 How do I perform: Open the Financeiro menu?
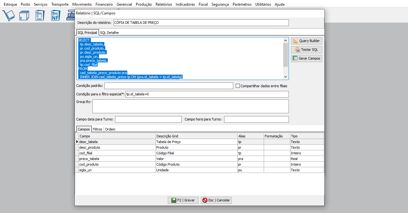[104, 4]
